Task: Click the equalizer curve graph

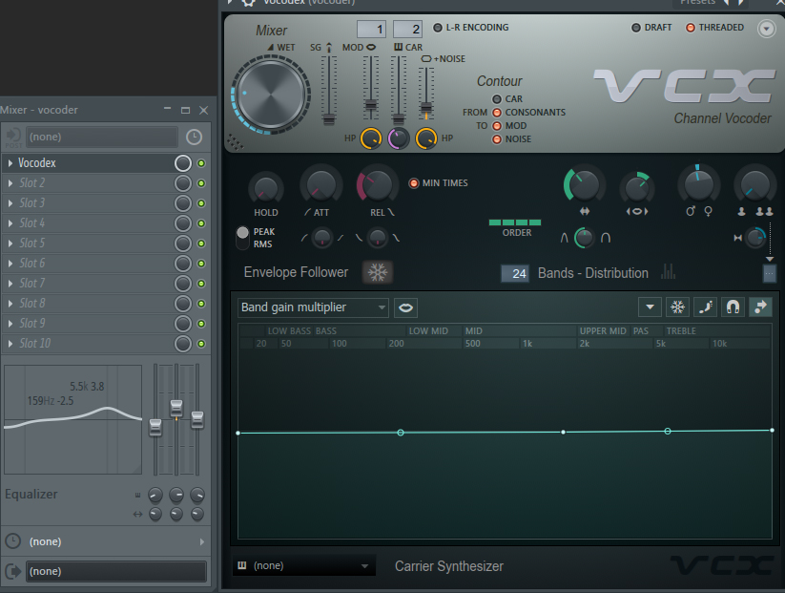Action: (x=73, y=419)
